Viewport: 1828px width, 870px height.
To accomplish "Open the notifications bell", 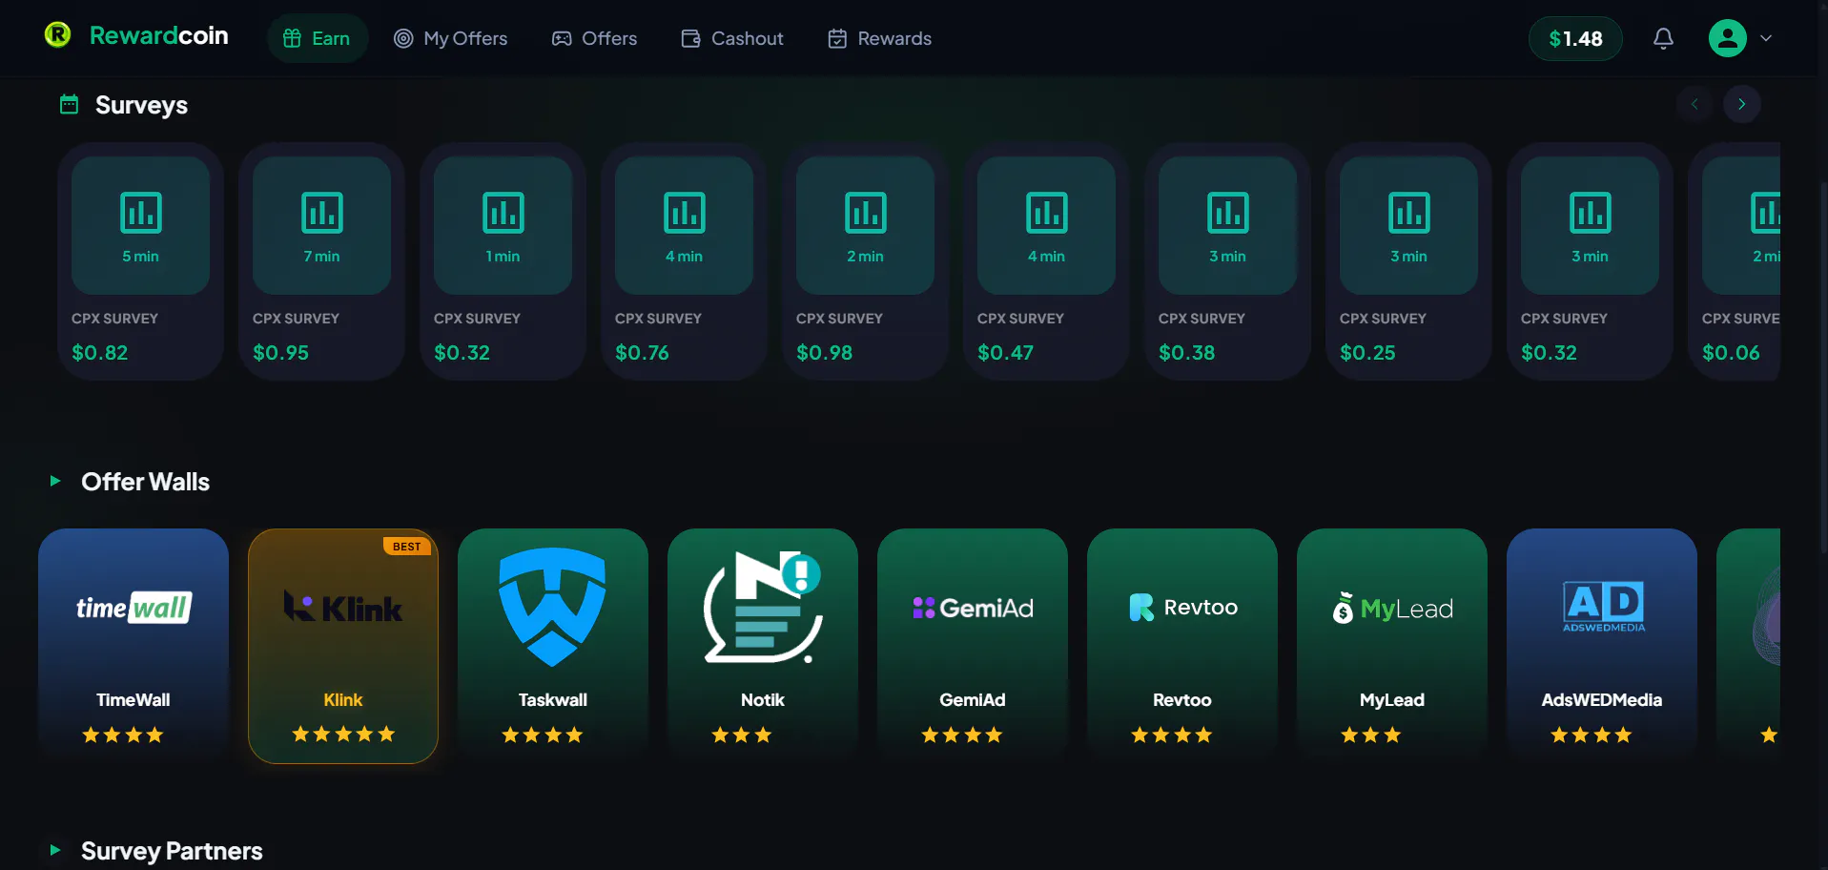I will pyautogui.click(x=1663, y=38).
